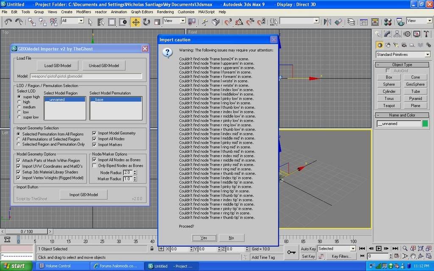Open the Layer Manager
The height and width of the screenshot is (271, 434).
(351, 22)
